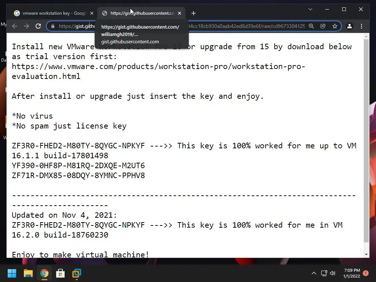Click the scrollbar up arrow
Image resolution: width=376 pixels, height=282 pixels.
point(366,36)
